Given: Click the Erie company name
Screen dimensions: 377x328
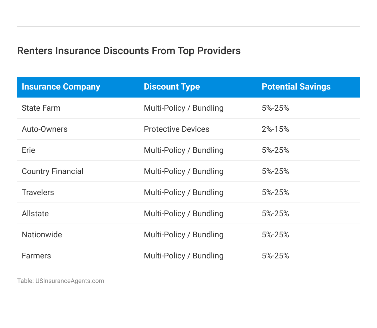Looking at the screenshot, I should [29, 150].
